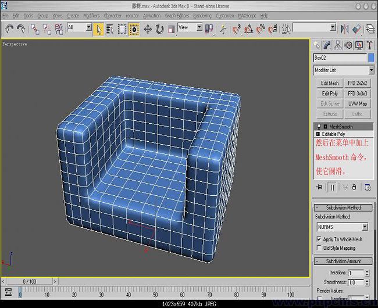
Task: Toggle Percent Snap
Action: [x=261, y=30]
